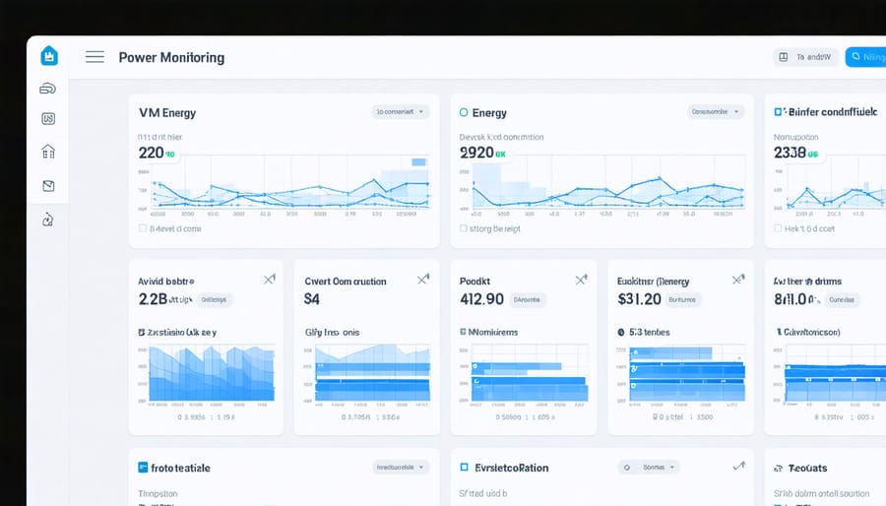Expand the Poodkt card via arrow icon
886x506 pixels.
582,279
